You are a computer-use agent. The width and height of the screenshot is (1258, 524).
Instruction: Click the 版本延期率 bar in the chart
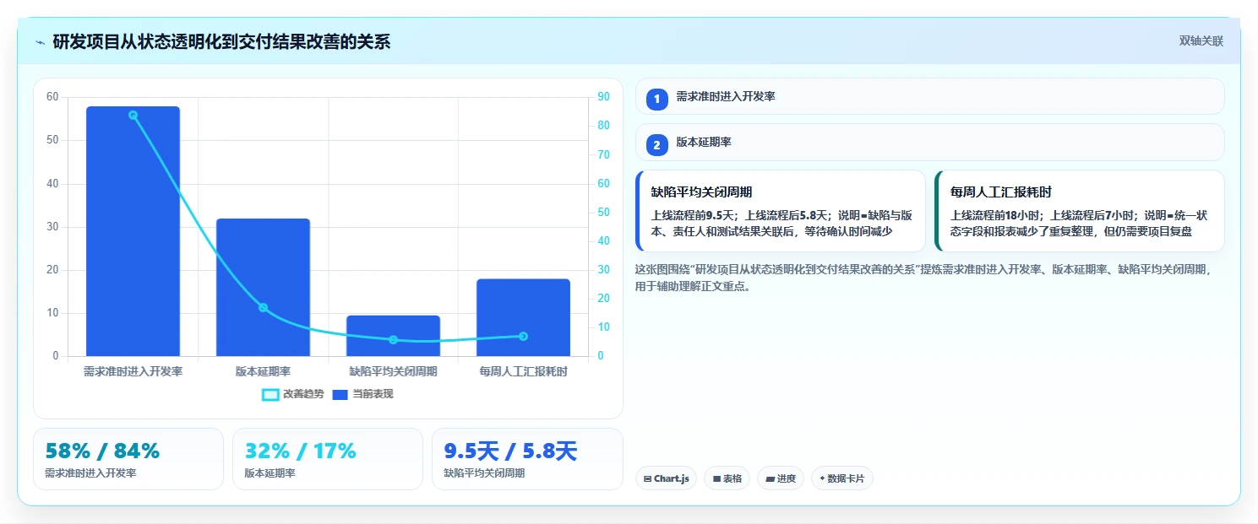pos(263,287)
